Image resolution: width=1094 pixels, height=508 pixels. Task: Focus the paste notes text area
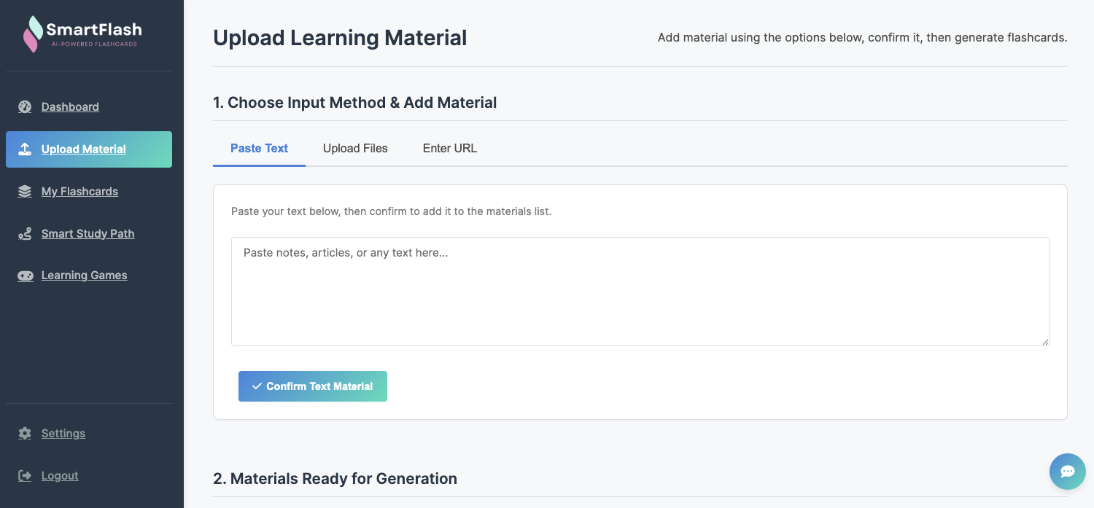point(640,292)
